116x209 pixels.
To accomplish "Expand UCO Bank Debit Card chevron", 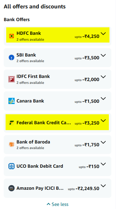I will click(x=103, y=164).
